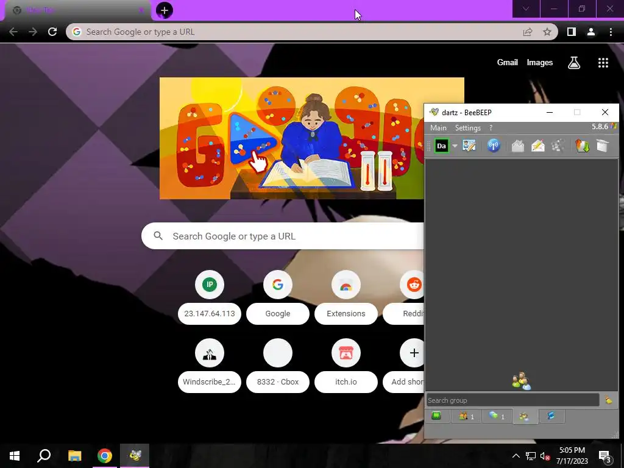Open Windows taskbar search
Screen dimensions: 624x468
tap(44, 456)
